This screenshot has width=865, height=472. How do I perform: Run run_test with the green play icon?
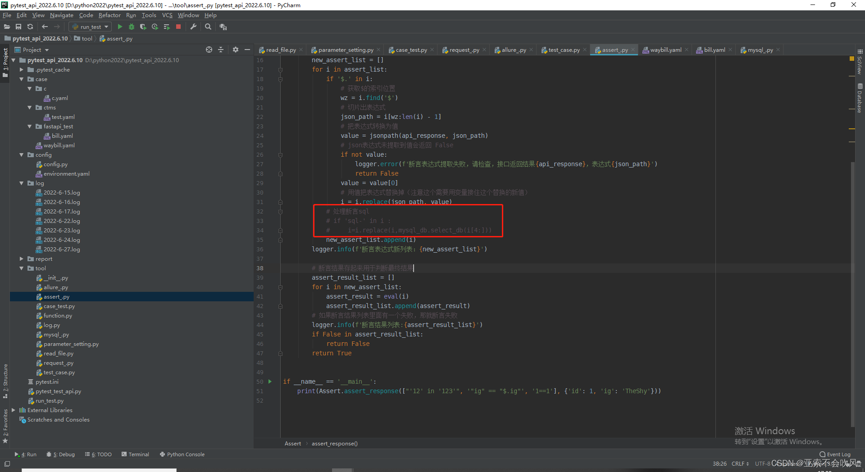tap(120, 27)
